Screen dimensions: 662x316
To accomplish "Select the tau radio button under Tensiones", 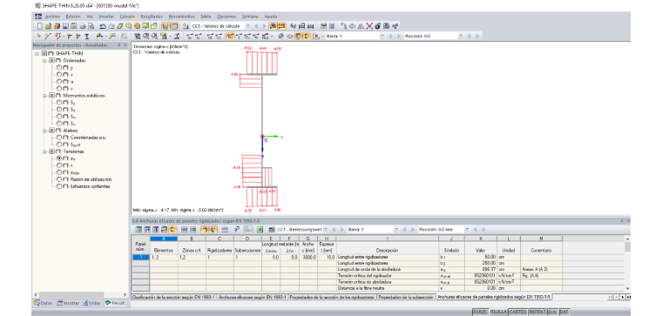I will coord(59,165).
